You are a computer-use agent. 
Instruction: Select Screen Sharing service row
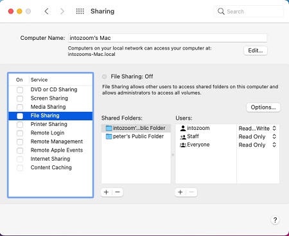51,98
